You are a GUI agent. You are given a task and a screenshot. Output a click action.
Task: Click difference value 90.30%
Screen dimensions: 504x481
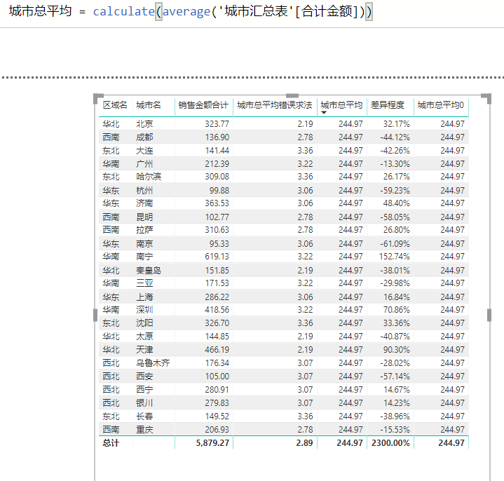(397, 350)
